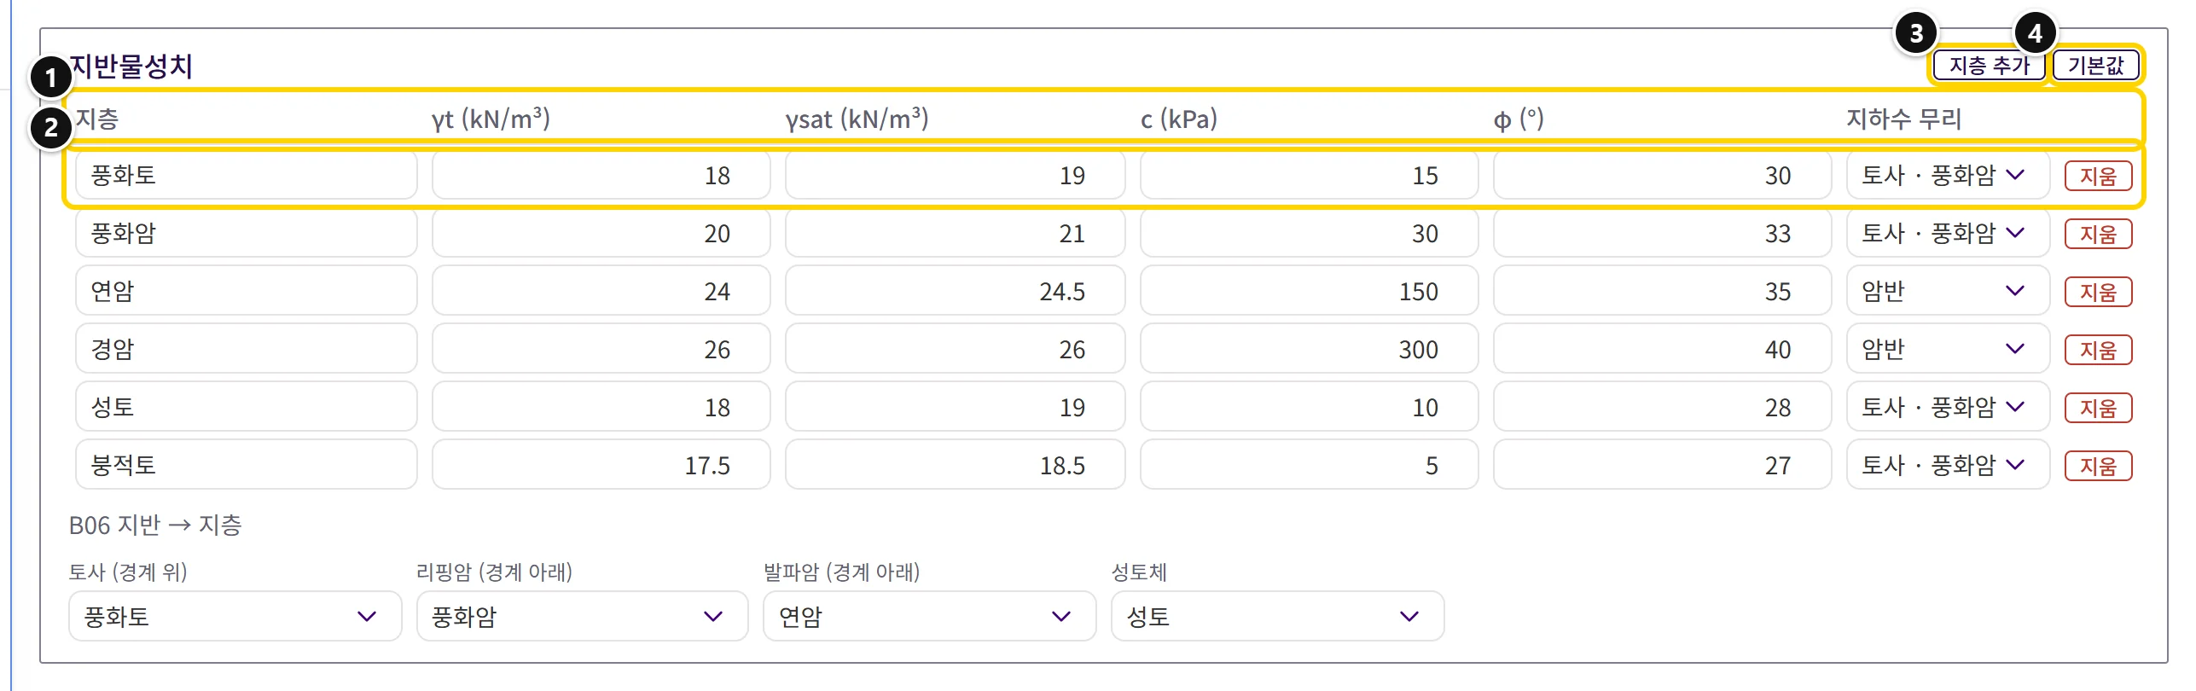Click the cohesion field of 풍화토 row

(x=1310, y=176)
